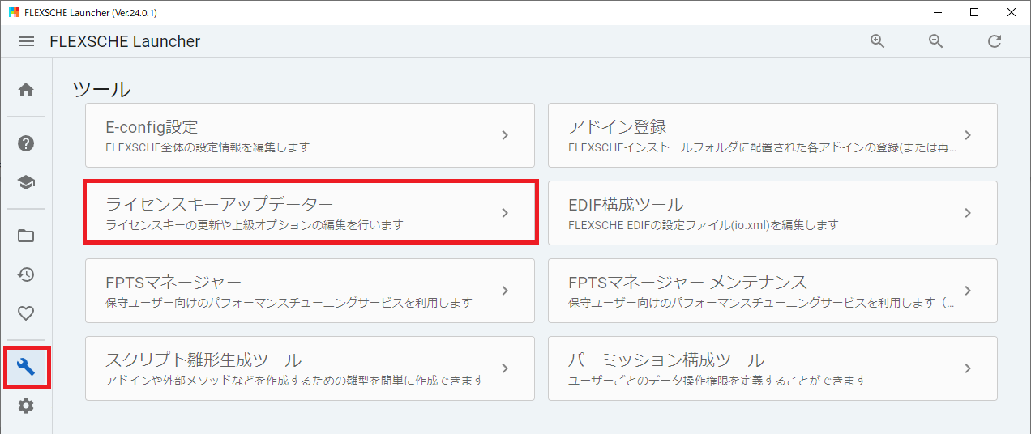Select the wrench tools icon
Viewport: 1031px width, 434px height.
click(x=26, y=368)
